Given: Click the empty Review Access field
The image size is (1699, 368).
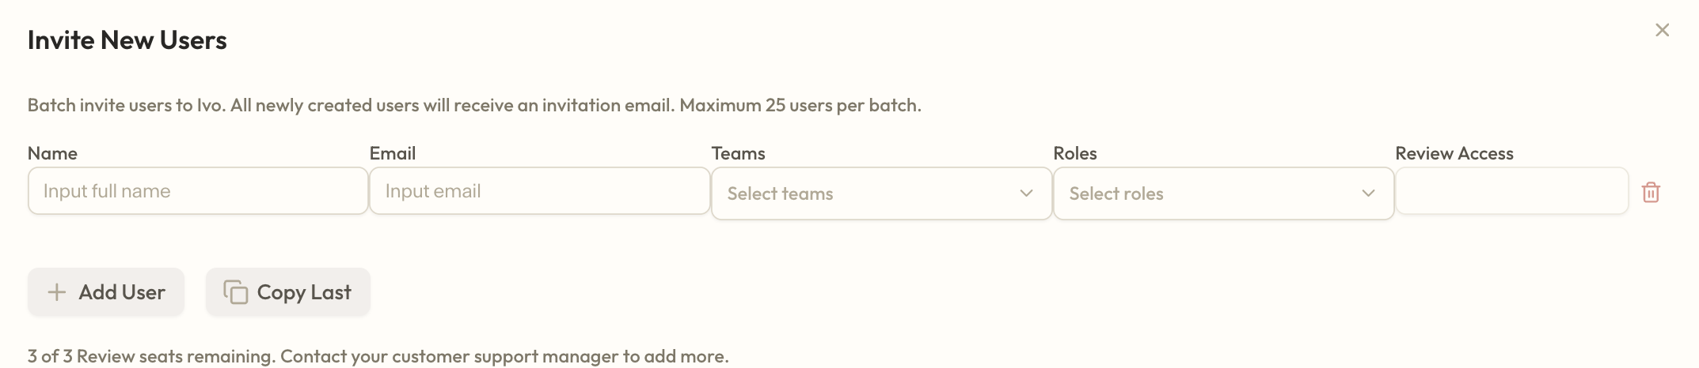Looking at the screenshot, I should [1511, 191].
